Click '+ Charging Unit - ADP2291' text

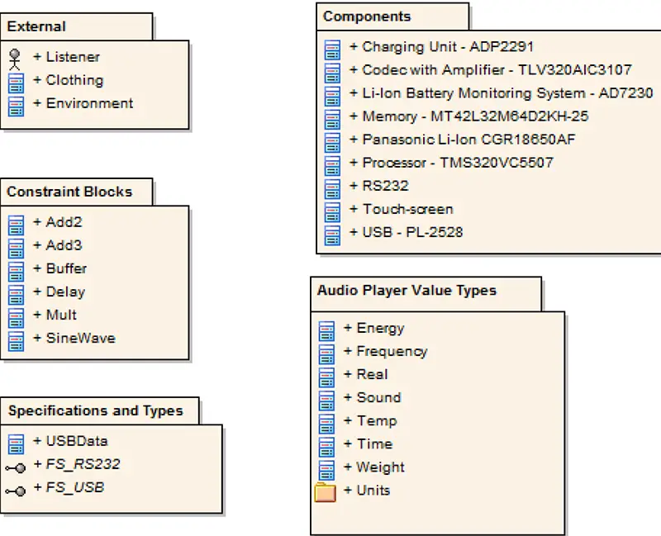[442, 47]
